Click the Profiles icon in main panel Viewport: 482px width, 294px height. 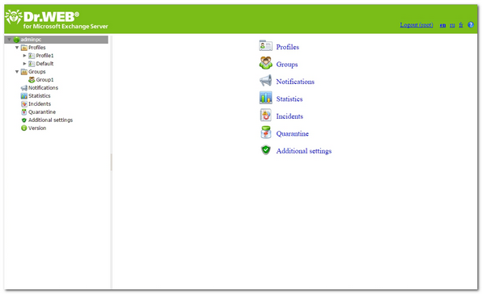tap(265, 46)
